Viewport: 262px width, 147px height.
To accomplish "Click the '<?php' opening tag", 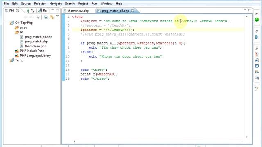I will pyautogui.click(x=77, y=16).
